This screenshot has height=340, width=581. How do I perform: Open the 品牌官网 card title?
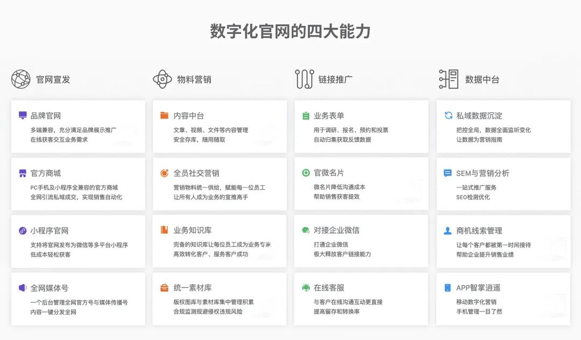pos(46,116)
